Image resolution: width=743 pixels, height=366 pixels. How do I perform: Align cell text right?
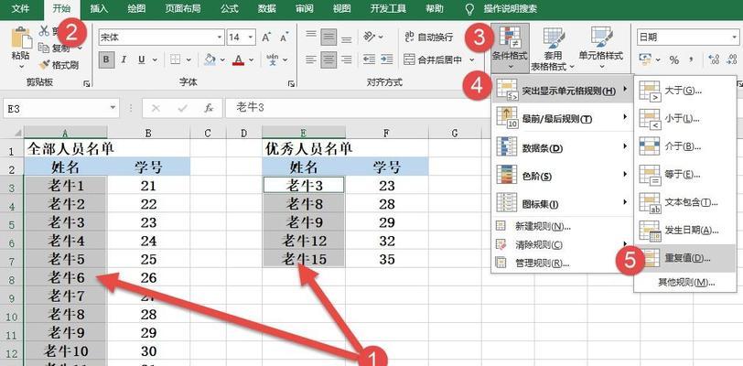point(347,59)
